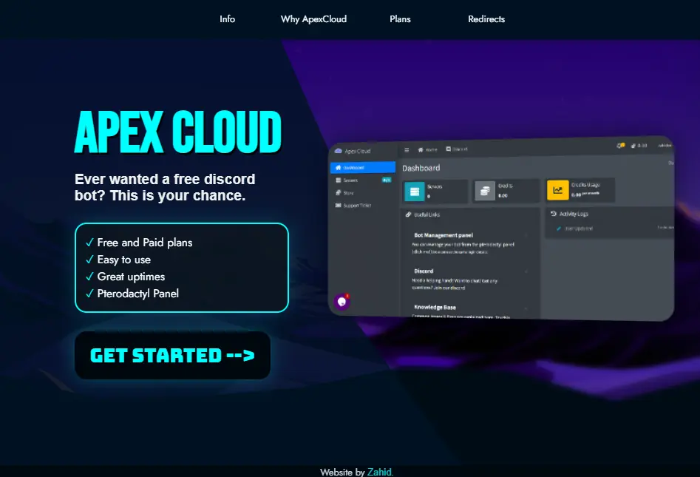Click the "Easy to use" feature line
The width and height of the screenshot is (700, 477).
pos(123,260)
